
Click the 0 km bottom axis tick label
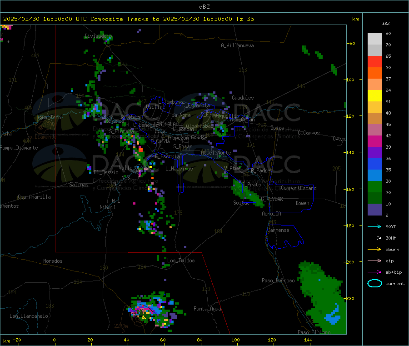pos(54,340)
